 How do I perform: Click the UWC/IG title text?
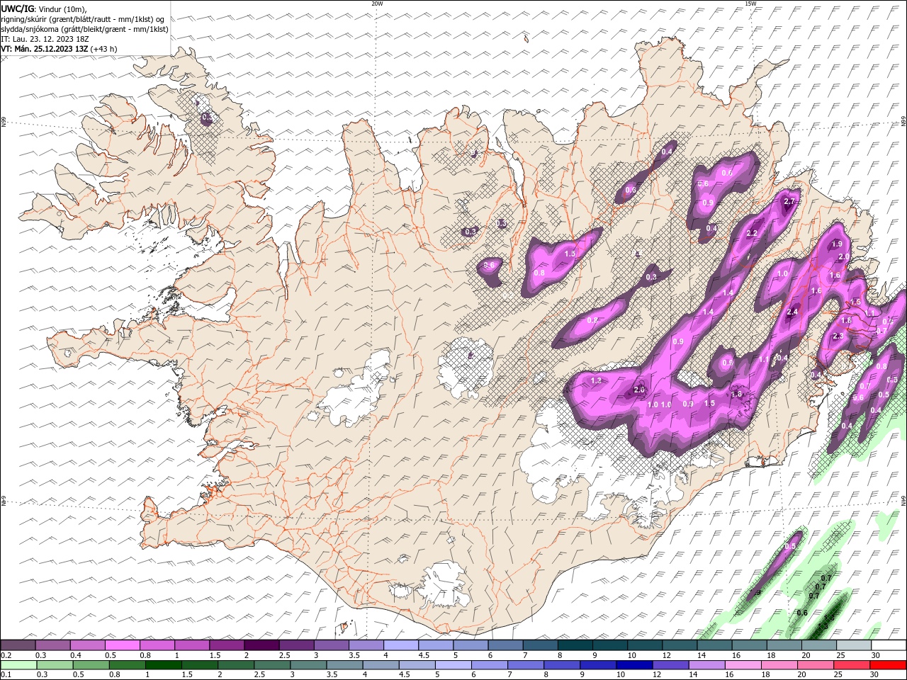(x=18, y=8)
